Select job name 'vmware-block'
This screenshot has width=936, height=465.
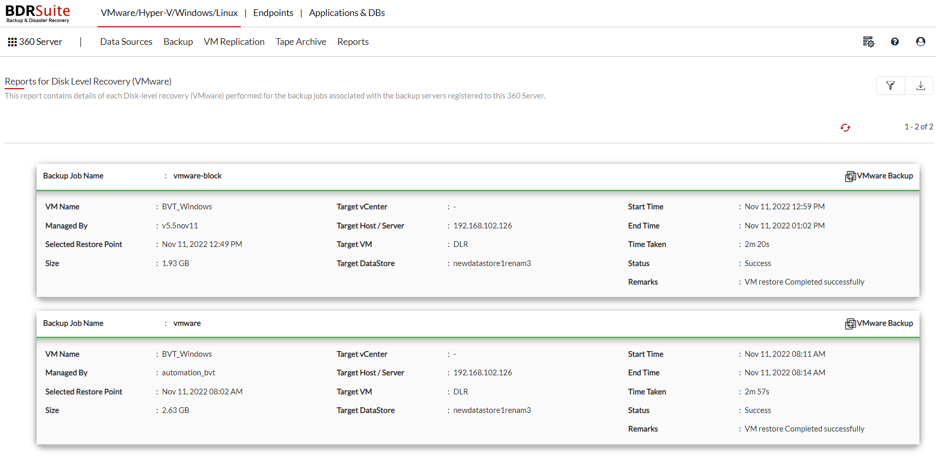pos(198,176)
